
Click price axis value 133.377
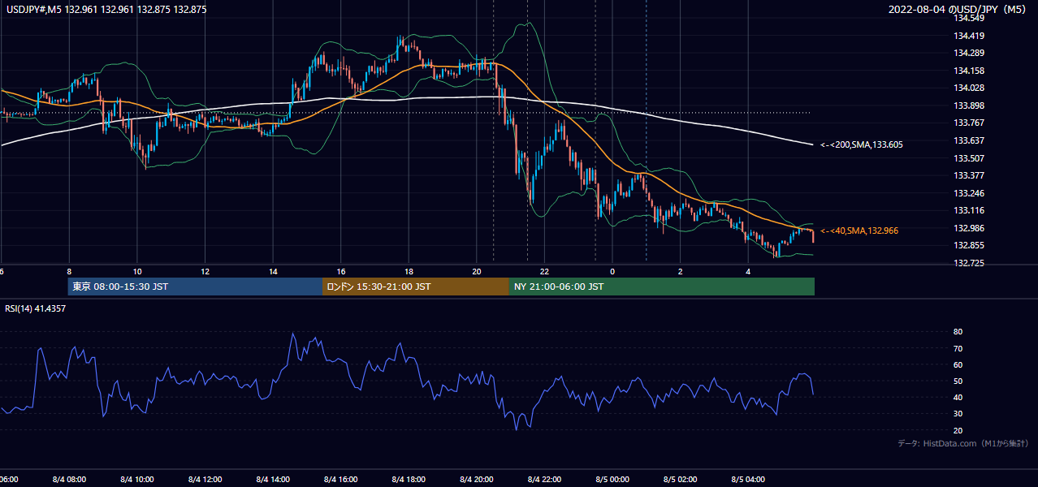pyautogui.click(x=968, y=175)
